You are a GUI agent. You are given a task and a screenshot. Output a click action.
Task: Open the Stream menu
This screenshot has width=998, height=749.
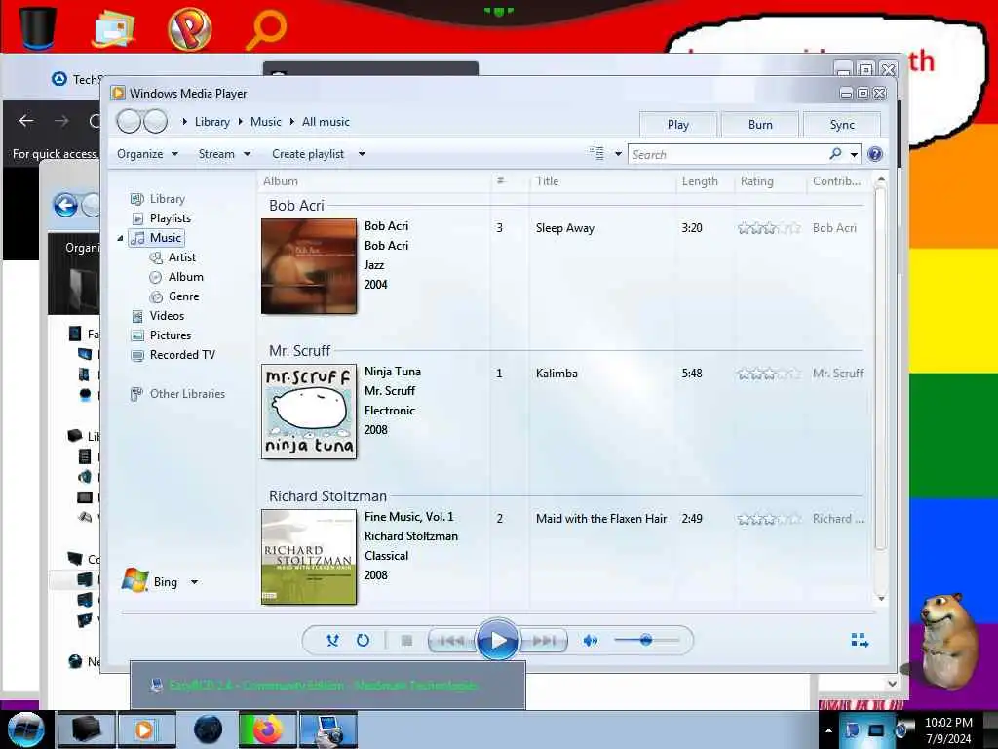click(224, 154)
